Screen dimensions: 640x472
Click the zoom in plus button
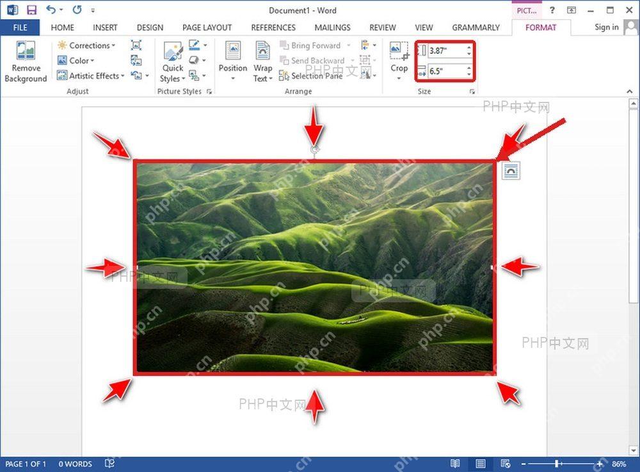[600, 464]
